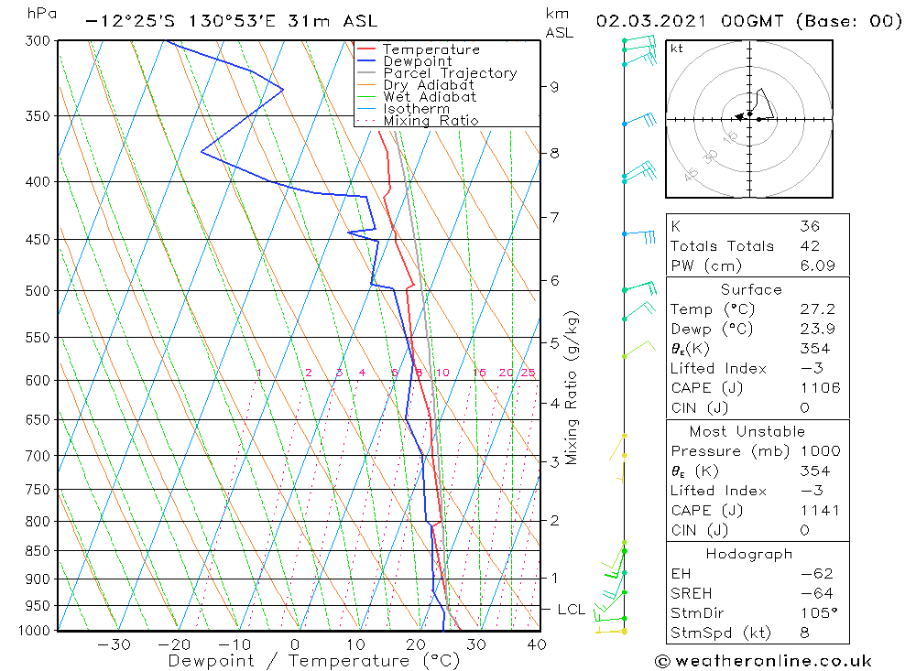Click the blue Dewpoint legend line
This screenshot has height=671, width=916.
365,60
